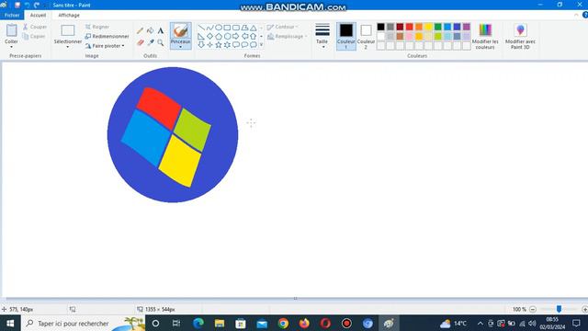
Task: Pick the yellow color swatch
Action: (x=428, y=27)
